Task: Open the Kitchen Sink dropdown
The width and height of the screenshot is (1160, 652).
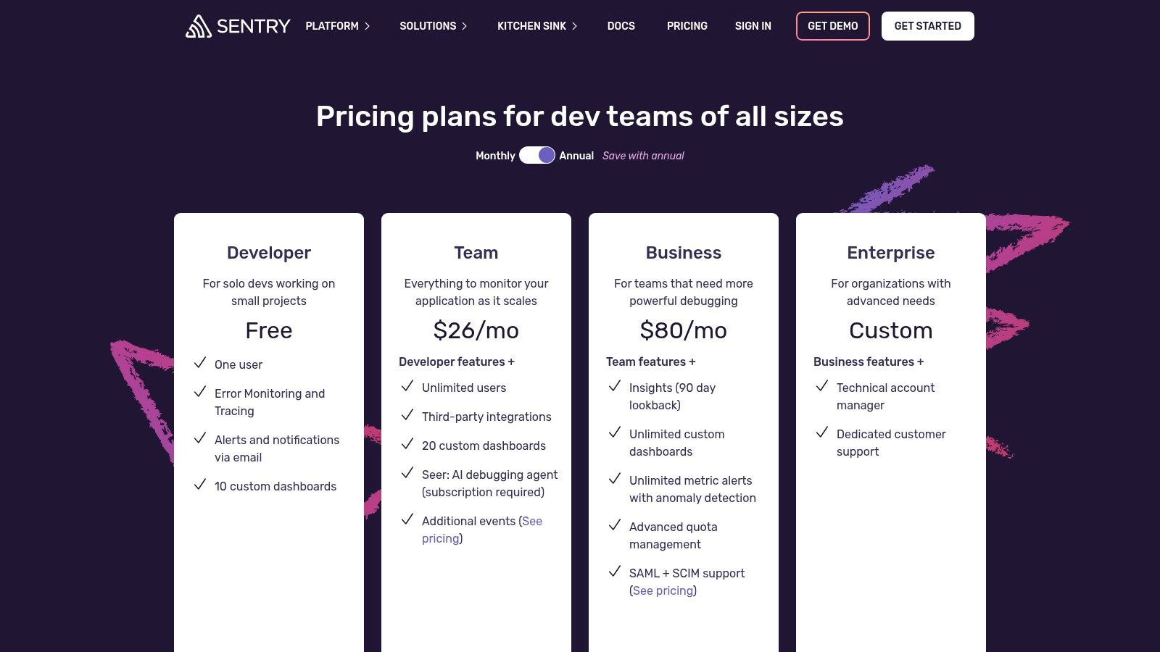Action: coord(531,26)
